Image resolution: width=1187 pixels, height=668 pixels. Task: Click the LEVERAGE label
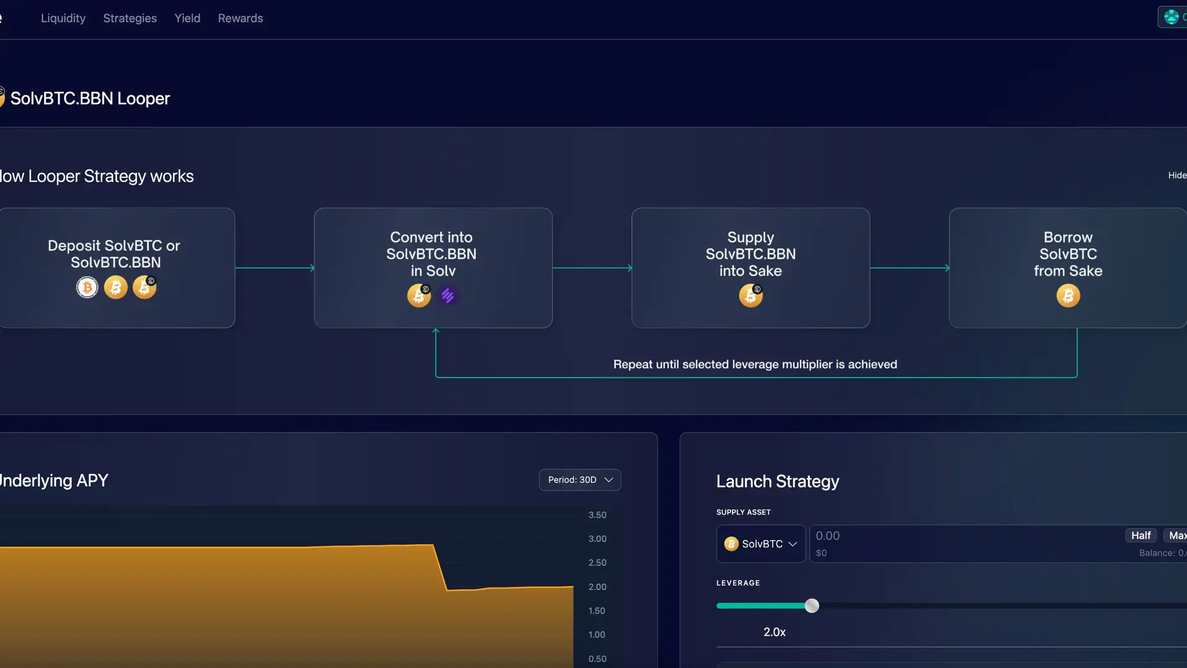tap(738, 583)
